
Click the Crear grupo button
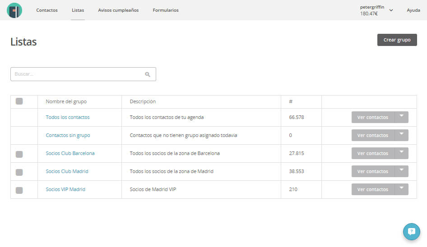tap(397, 40)
